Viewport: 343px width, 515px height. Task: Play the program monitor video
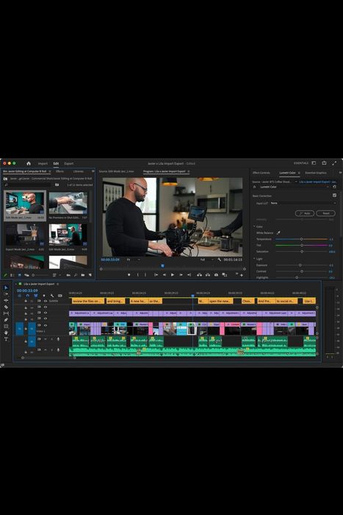(x=173, y=275)
